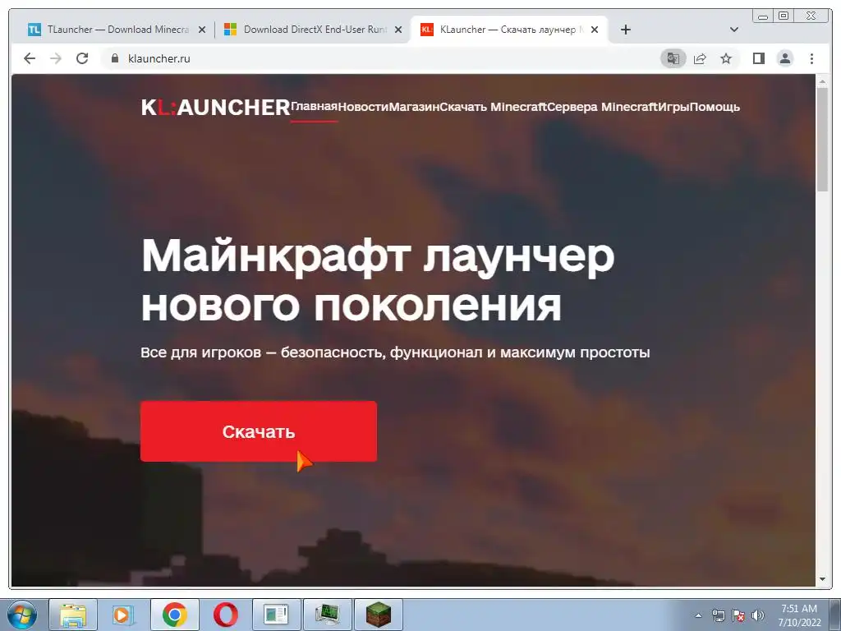Close the DirectX download tab

398,30
